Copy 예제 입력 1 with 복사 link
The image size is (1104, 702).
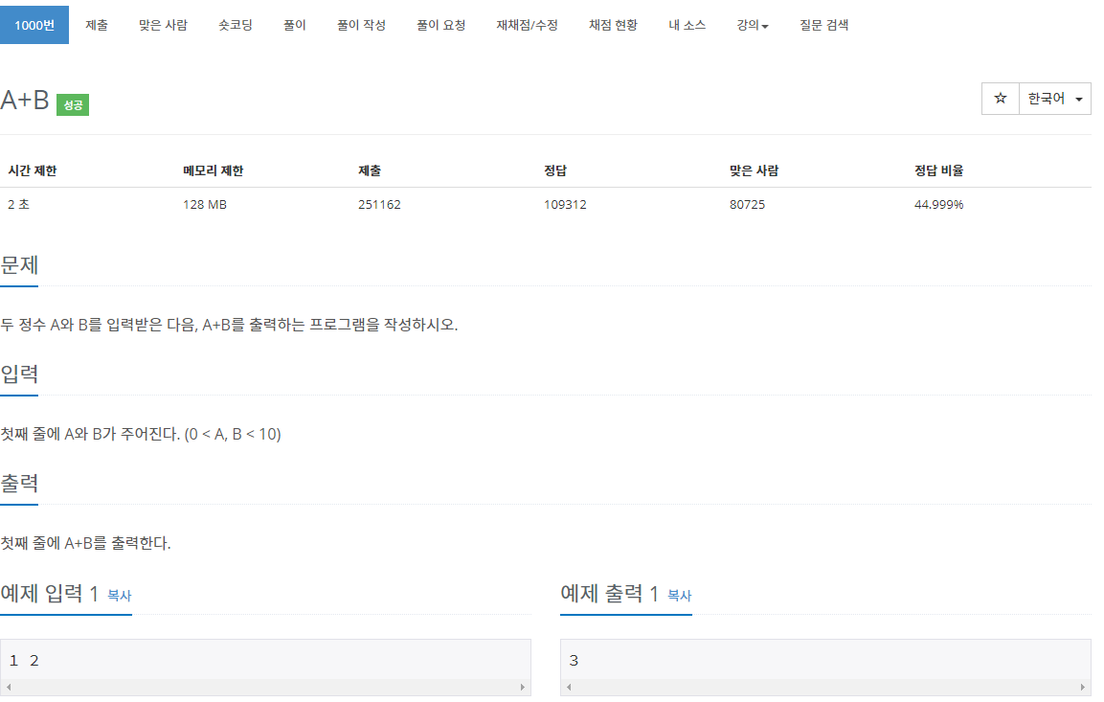pyautogui.click(x=119, y=596)
